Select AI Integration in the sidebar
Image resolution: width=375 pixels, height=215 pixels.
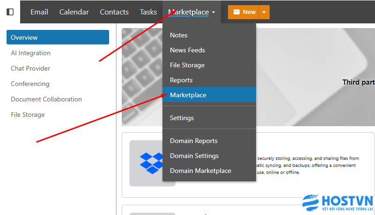point(31,53)
